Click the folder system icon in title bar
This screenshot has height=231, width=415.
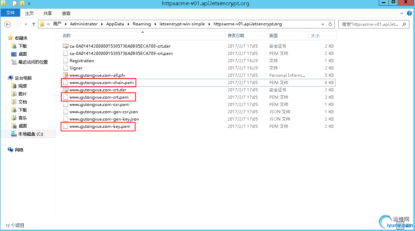(3, 3)
